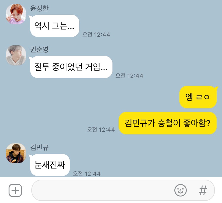Open 권순영's profile picture
The width and height of the screenshot is (222, 203).
16,55
